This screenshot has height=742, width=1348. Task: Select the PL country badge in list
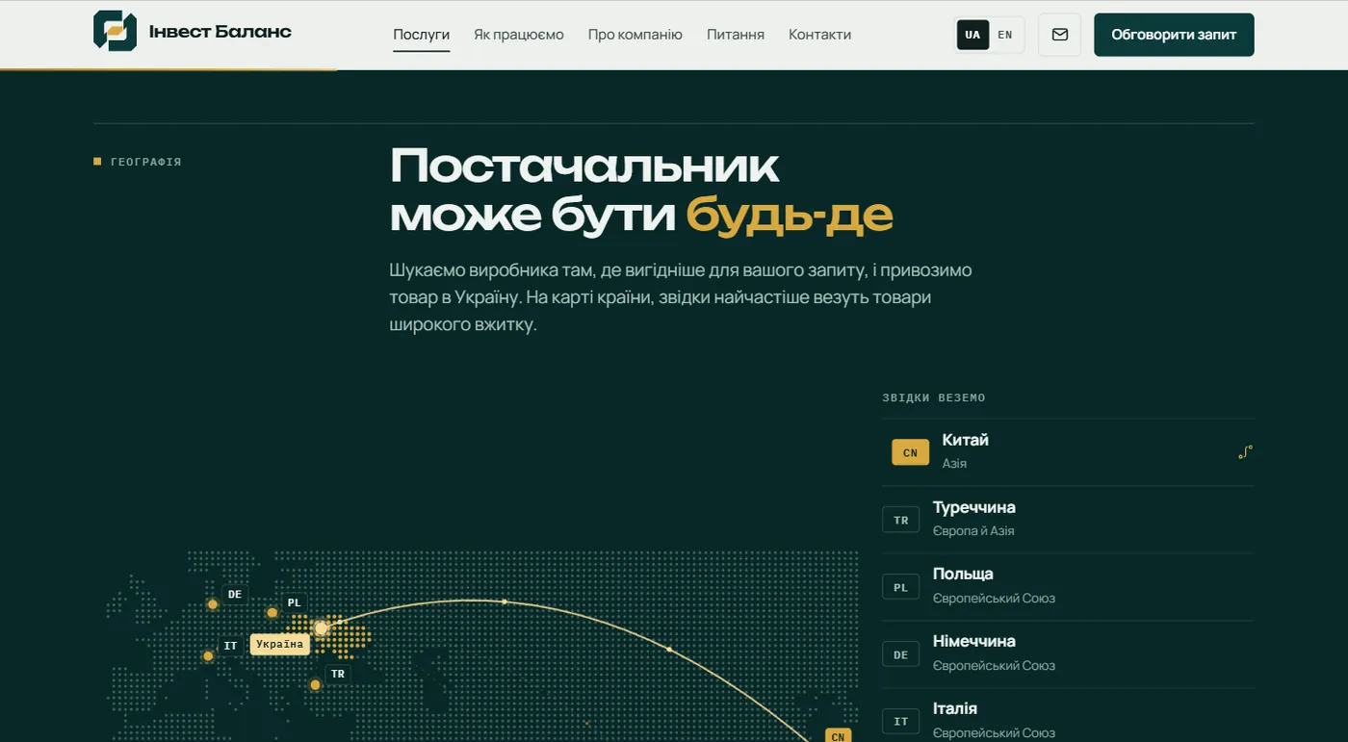point(900,587)
